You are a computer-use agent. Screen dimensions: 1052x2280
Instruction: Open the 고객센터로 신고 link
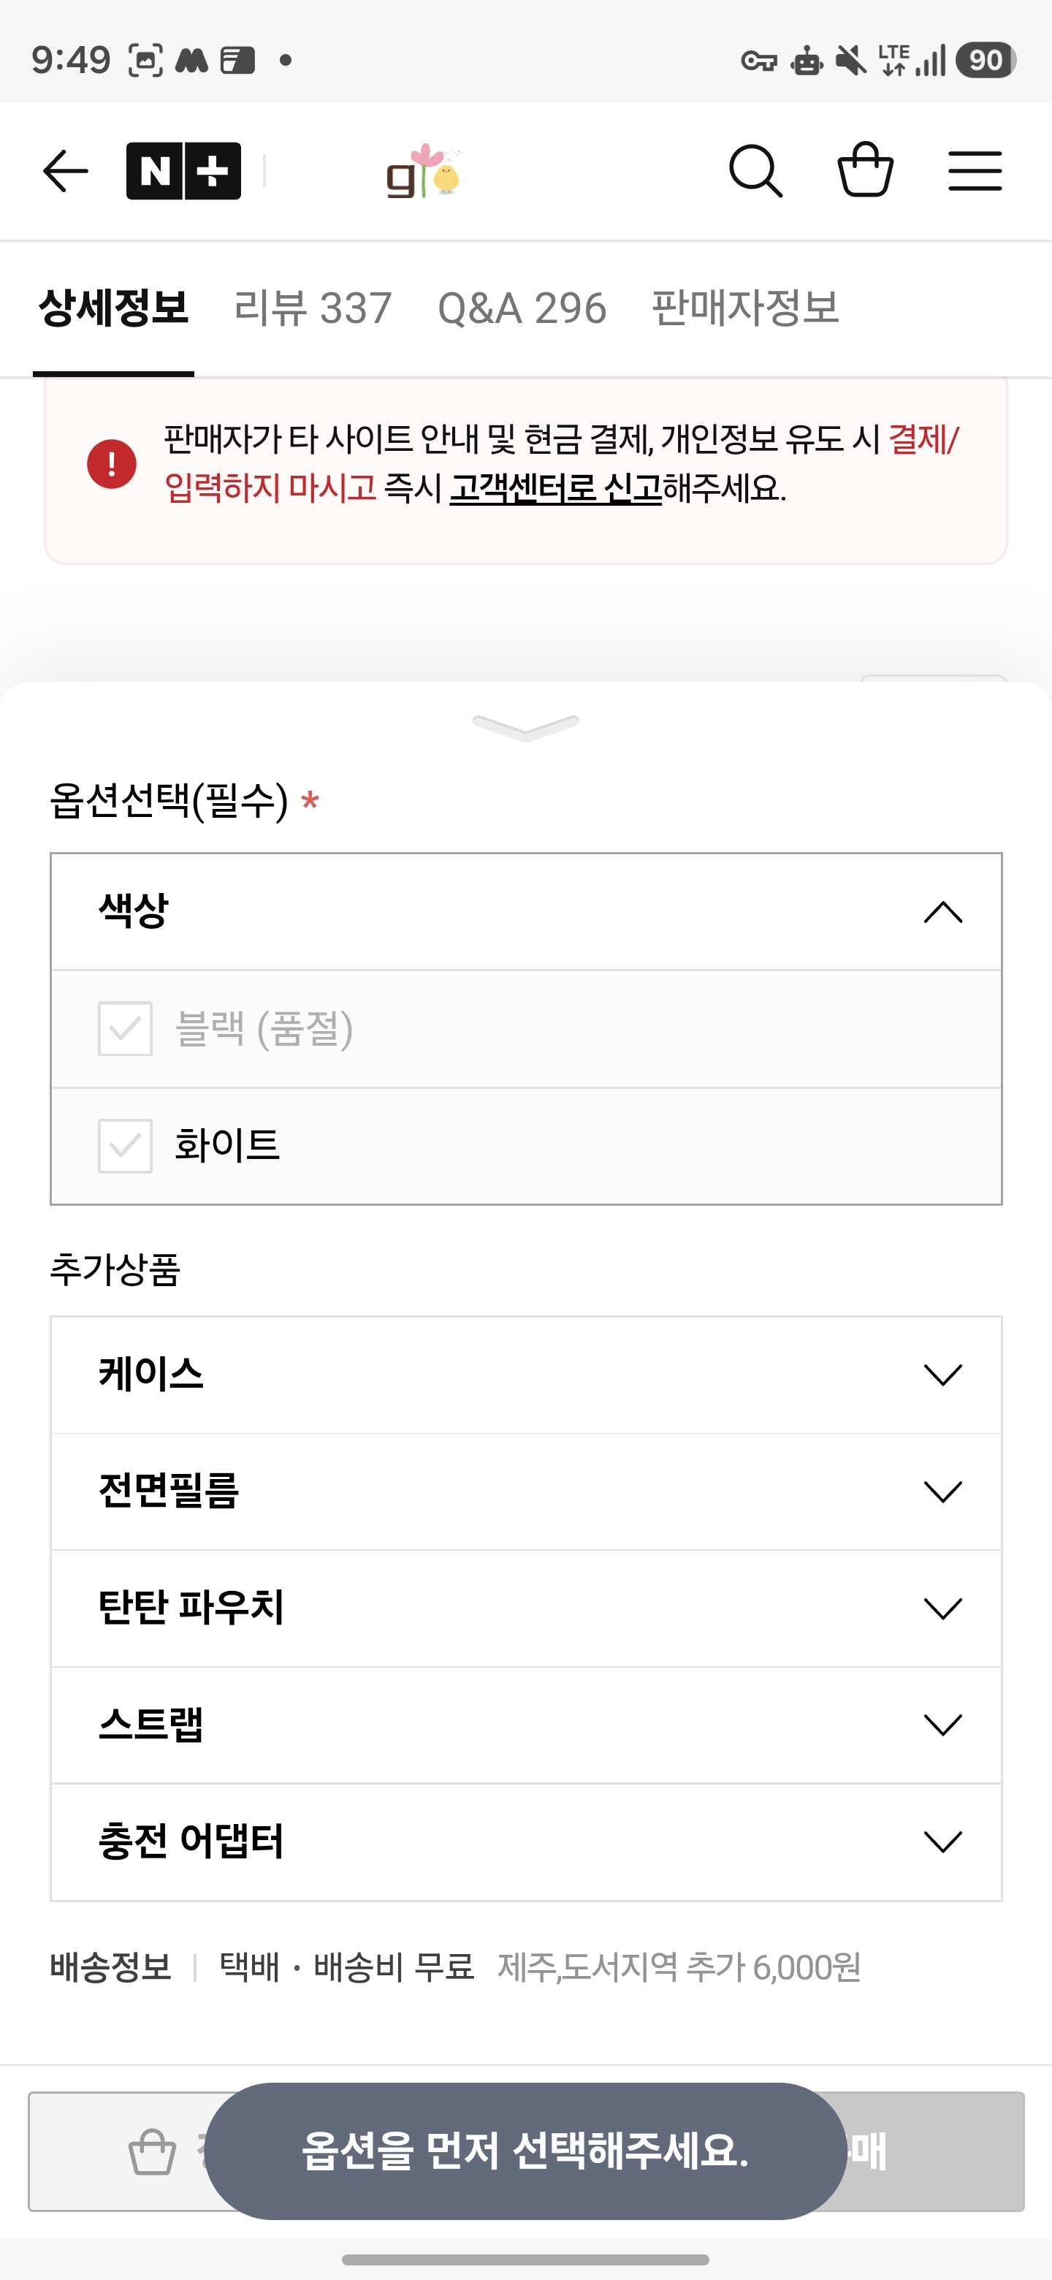[556, 487]
